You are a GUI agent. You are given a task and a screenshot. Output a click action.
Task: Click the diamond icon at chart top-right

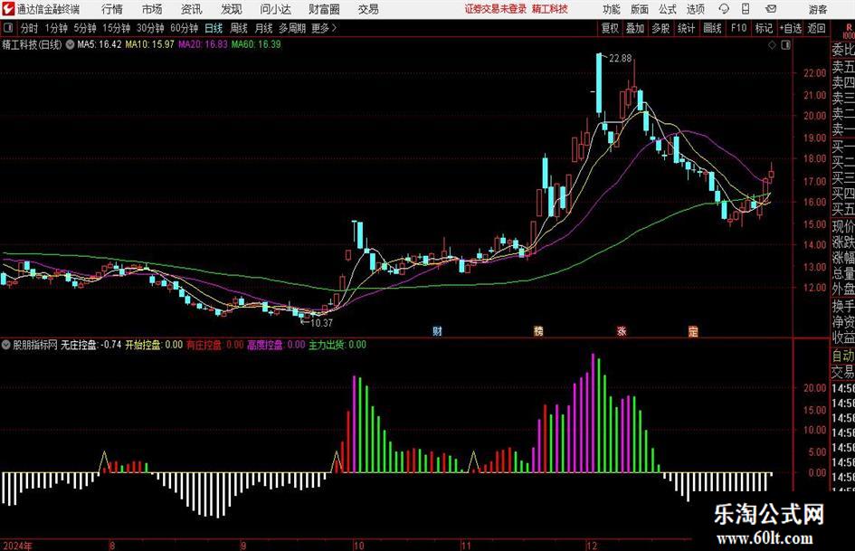click(772, 45)
